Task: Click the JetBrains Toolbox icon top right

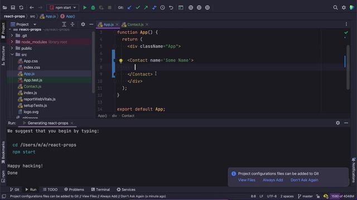Action: point(352,7)
